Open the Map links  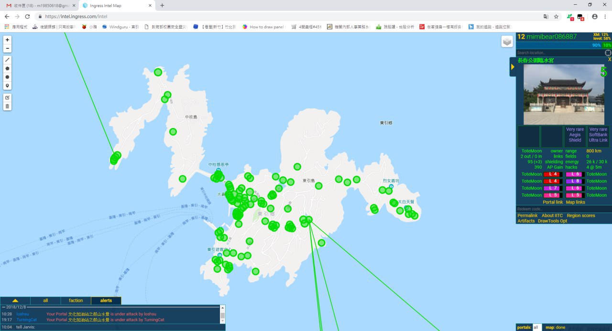point(575,202)
